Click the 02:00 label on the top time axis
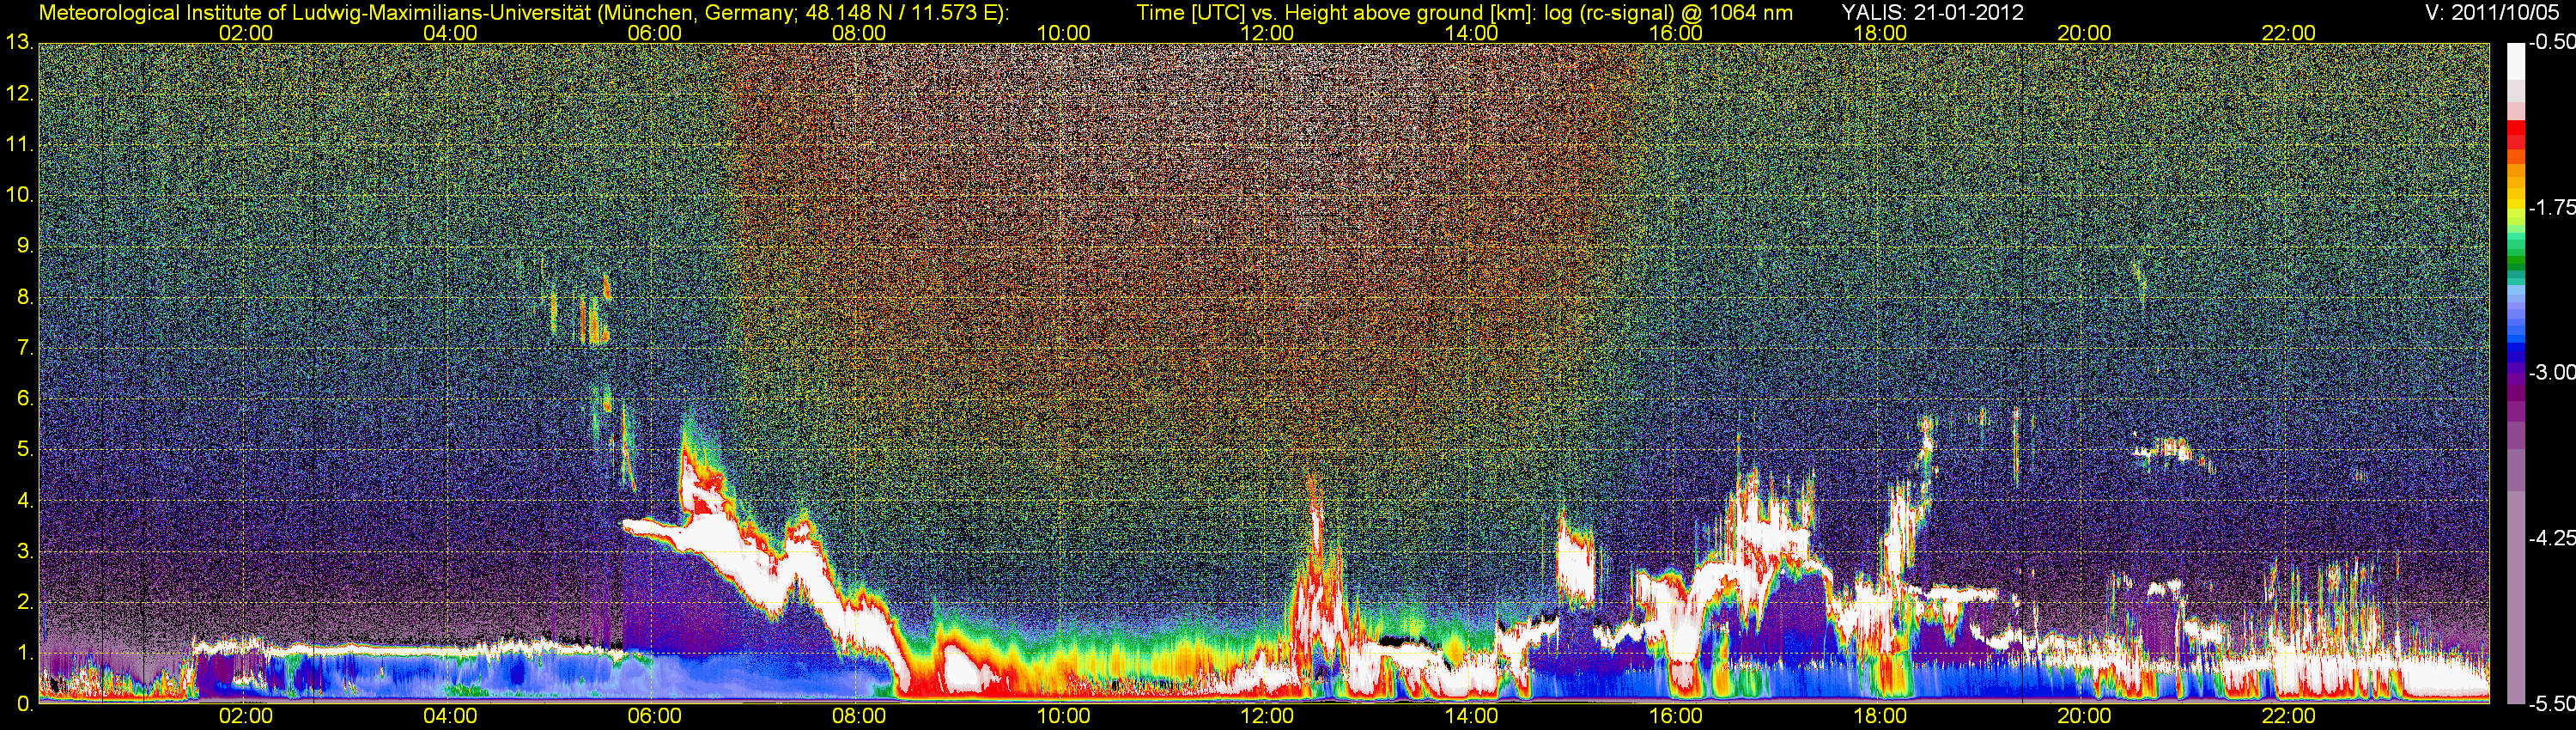2576x730 pixels. [x=246, y=33]
